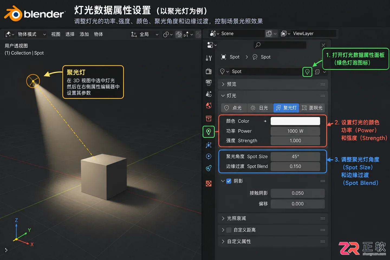The height and width of the screenshot is (260, 390).
Task: Open the transform pivot point dropdown
Action: pyautogui.click(x=168, y=34)
